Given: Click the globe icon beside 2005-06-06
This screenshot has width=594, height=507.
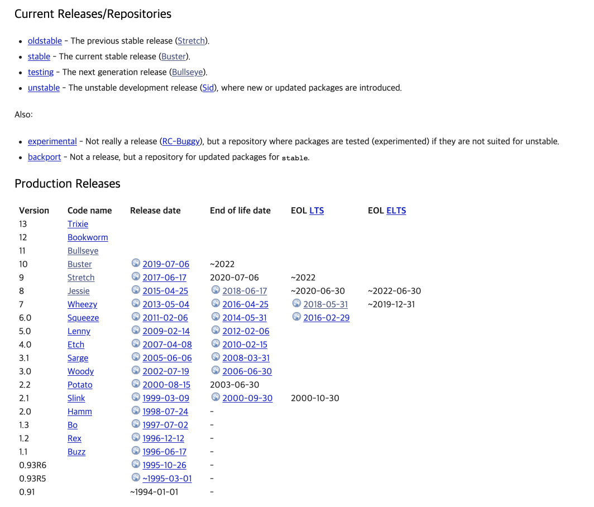Looking at the screenshot, I should coord(136,357).
